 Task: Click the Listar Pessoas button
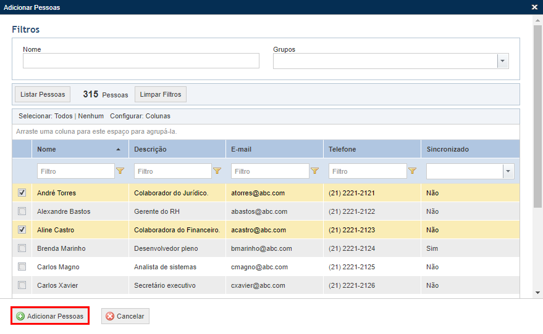43,94
